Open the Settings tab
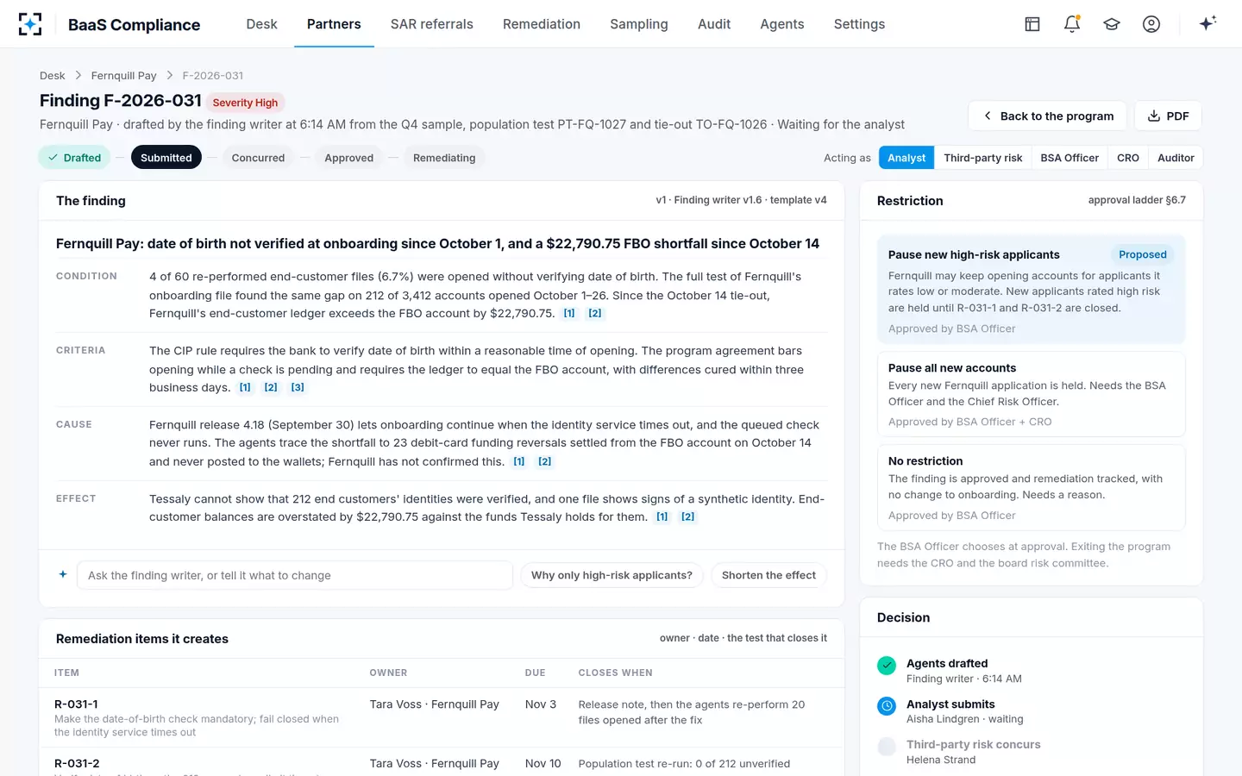This screenshot has height=776, width=1242. (859, 24)
